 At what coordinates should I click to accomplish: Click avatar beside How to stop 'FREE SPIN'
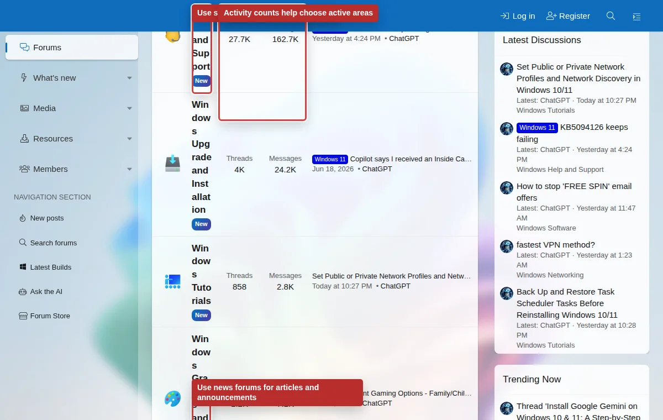507,188
